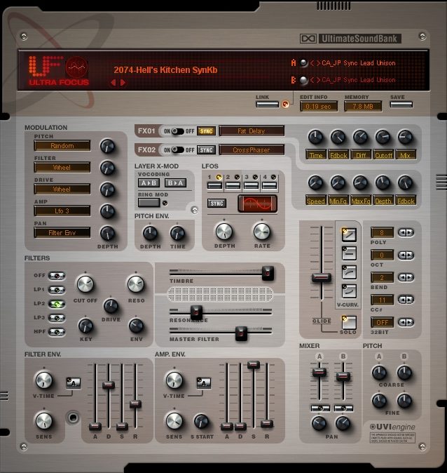The height and width of the screenshot is (473, 447).
Task: Click the red link indicator icon
Action: click(285, 104)
